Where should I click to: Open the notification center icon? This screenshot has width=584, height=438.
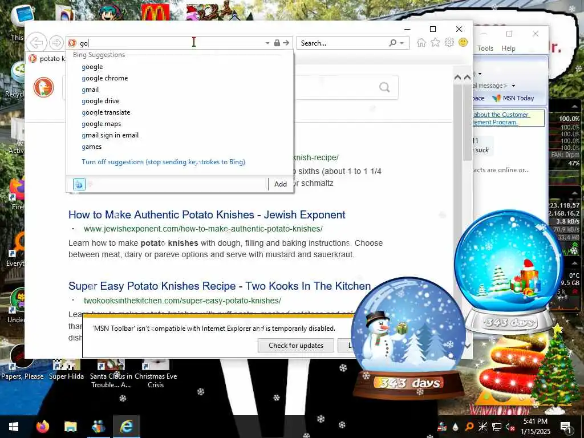566,427
